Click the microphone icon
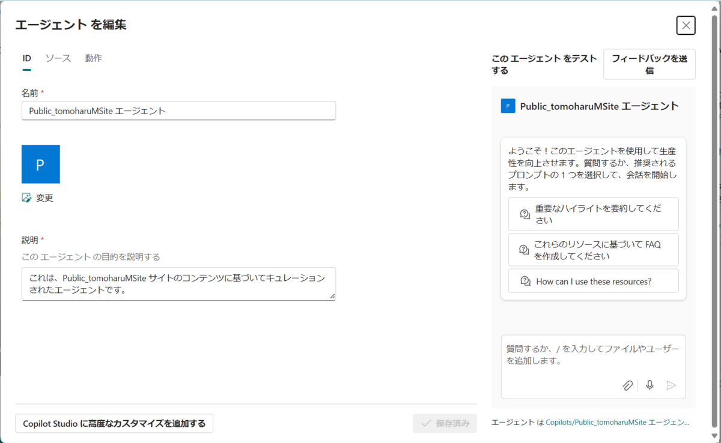 (650, 385)
